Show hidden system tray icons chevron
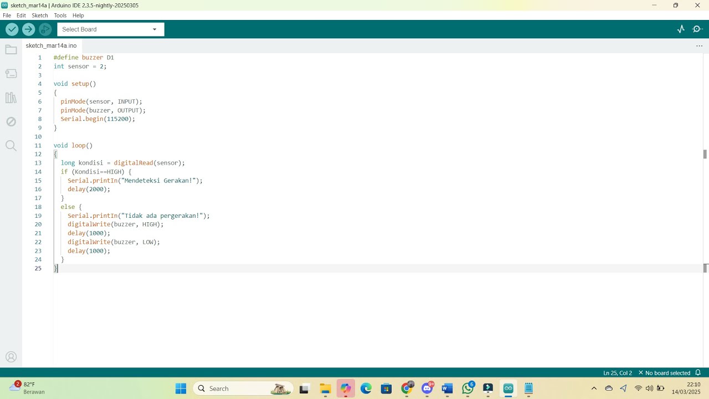This screenshot has width=709, height=399. (x=594, y=388)
